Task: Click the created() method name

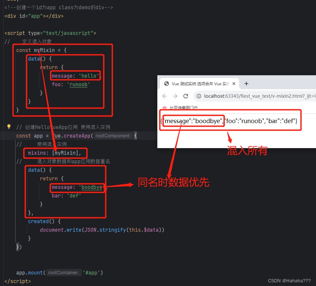Action: point(39,221)
